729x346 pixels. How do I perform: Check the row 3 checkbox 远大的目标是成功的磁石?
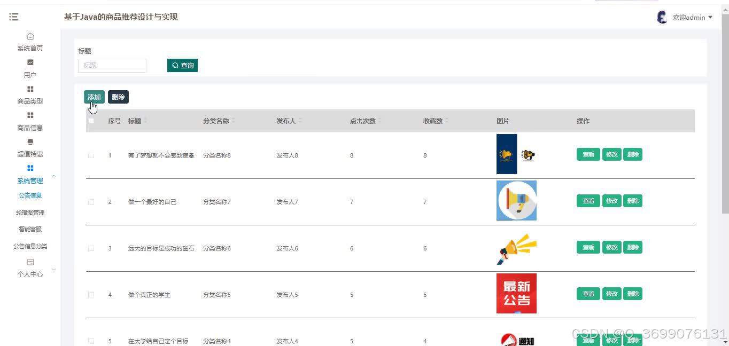(x=91, y=248)
